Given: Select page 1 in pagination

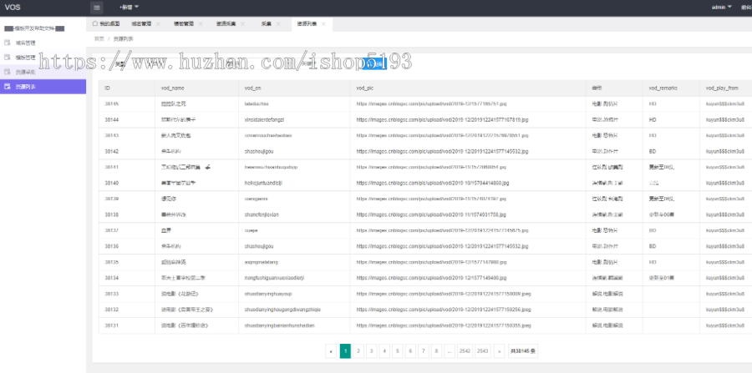Looking at the screenshot, I should point(345,351).
